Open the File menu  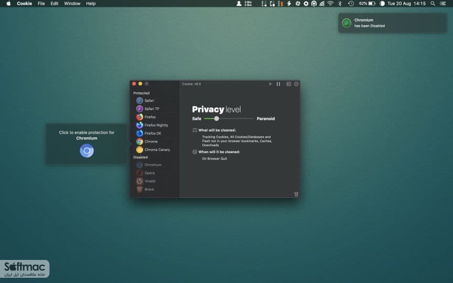coord(41,4)
